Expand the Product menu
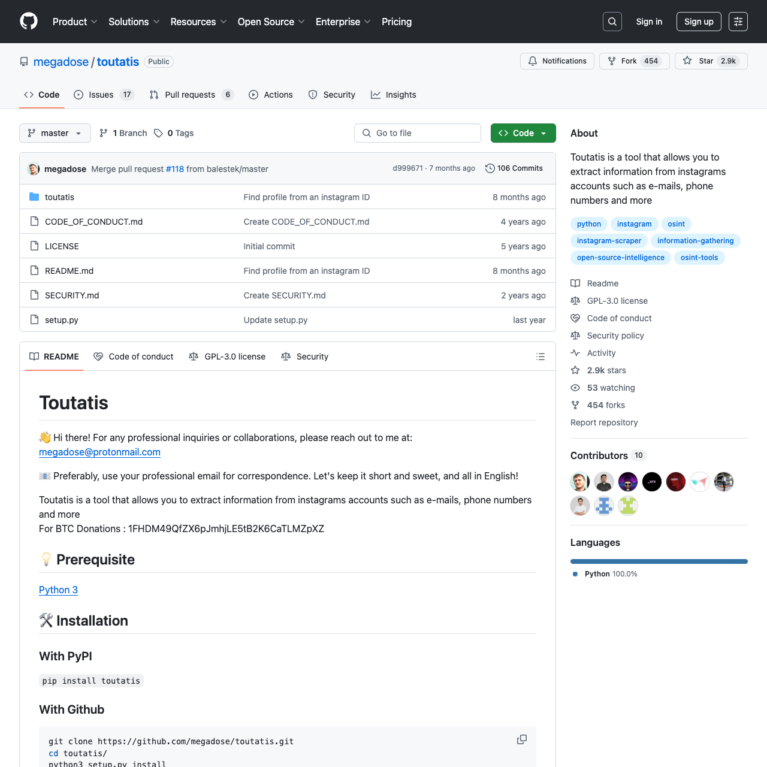The width and height of the screenshot is (767, 767). coord(75,22)
